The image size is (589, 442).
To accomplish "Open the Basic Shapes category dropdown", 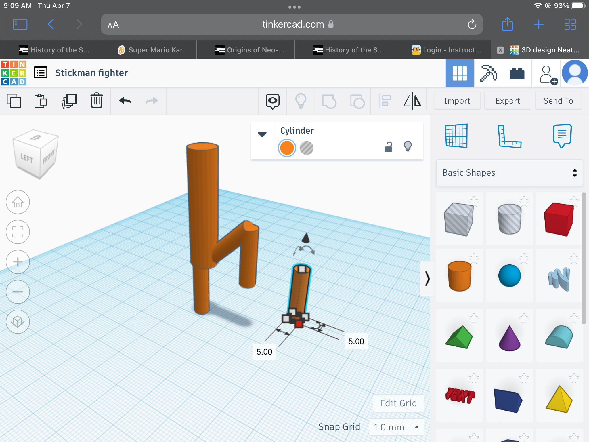I will [x=509, y=173].
